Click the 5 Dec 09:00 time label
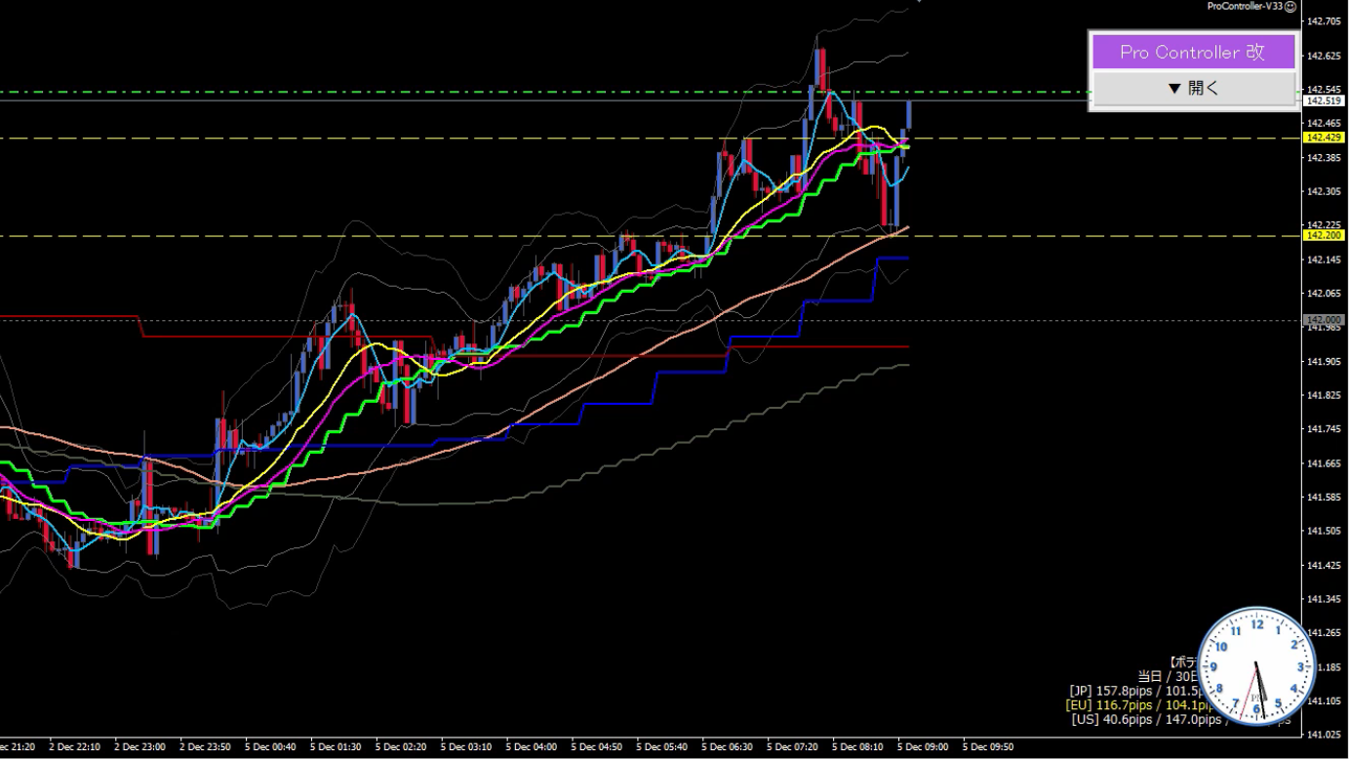This screenshot has width=1349, height=759. pyautogui.click(x=923, y=747)
